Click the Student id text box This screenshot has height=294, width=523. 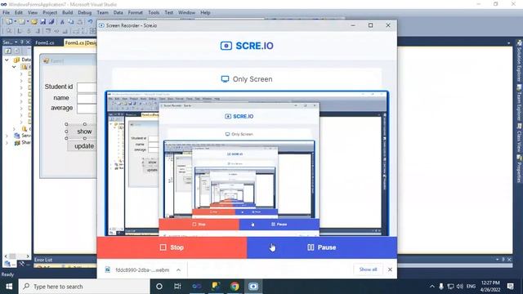point(87,87)
